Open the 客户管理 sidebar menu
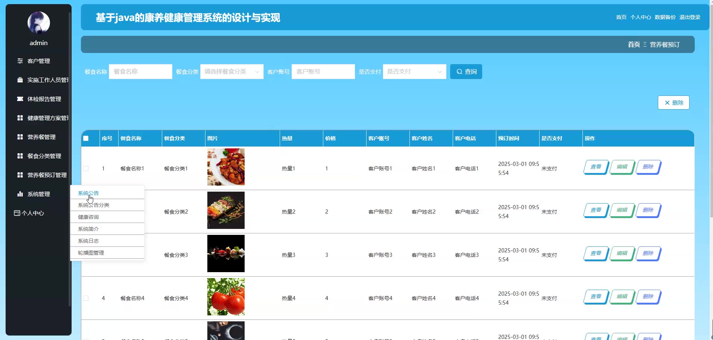Viewport: 713px width, 340px height. pyautogui.click(x=38, y=61)
